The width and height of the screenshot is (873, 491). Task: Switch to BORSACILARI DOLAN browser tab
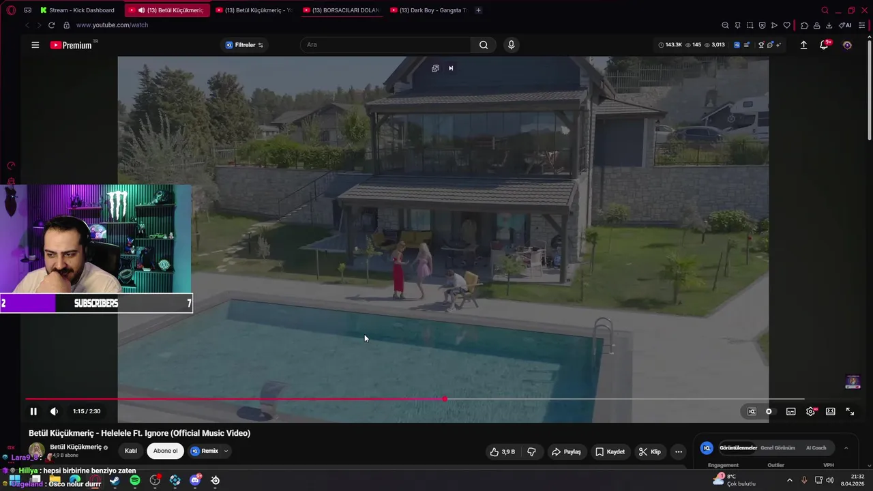(341, 10)
